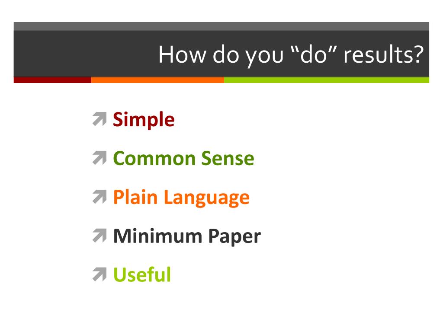Click the green word Common
Image resolution: width=443 pixels, height=332 pixels.
(x=154, y=158)
